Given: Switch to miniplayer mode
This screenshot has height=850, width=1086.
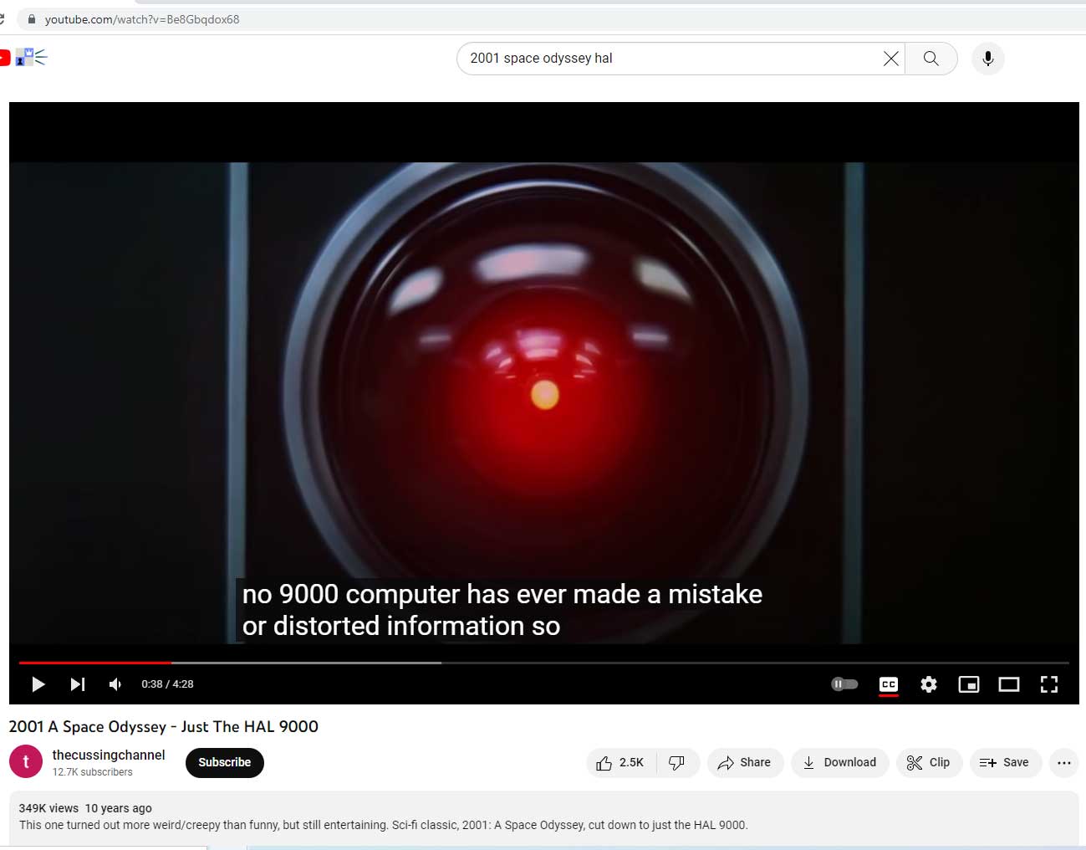Looking at the screenshot, I should tap(969, 684).
